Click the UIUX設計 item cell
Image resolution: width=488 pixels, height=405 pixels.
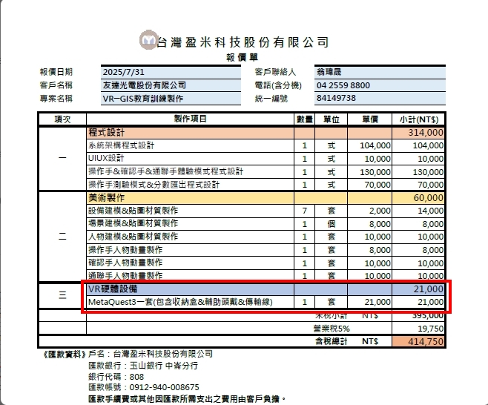pyautogui.click(x=190, y=158)
